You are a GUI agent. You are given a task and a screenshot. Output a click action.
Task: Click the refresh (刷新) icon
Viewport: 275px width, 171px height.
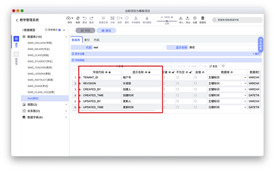pos(78,18)
